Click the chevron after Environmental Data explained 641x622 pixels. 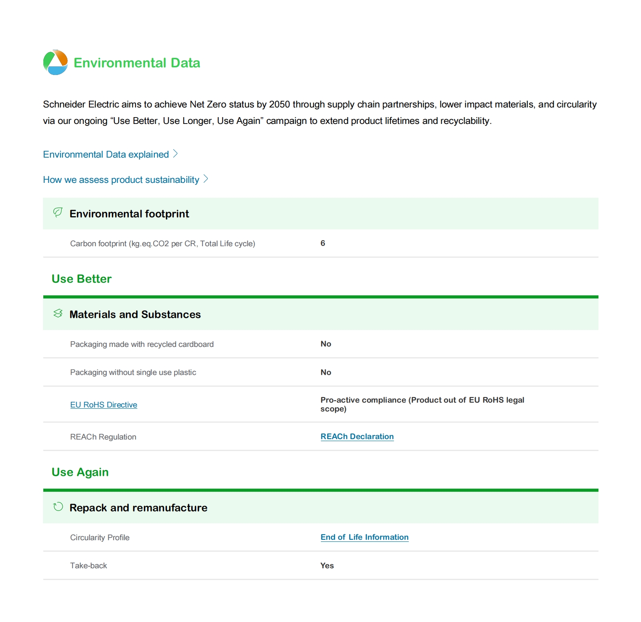[175, 154]
